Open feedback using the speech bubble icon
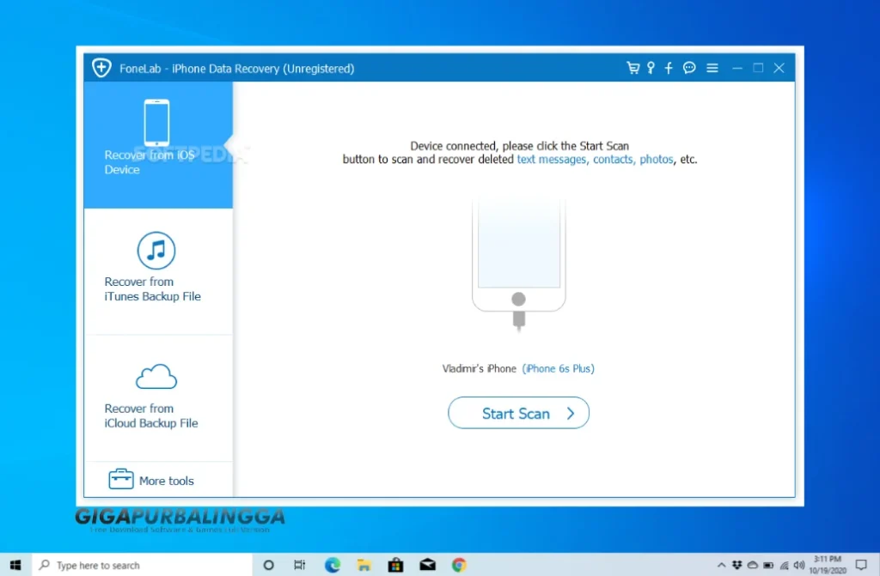Image resolution: width=880 pixels, height=576 pixels. click(x=688, y=67)
